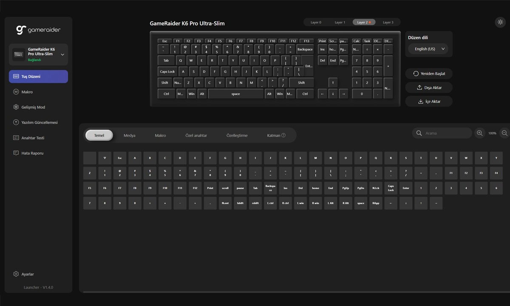Image resolution: width=510 pixels, height=306 pixels.
Task: Select the Caps Lock key on the keyboard preview
Action: 167,71
